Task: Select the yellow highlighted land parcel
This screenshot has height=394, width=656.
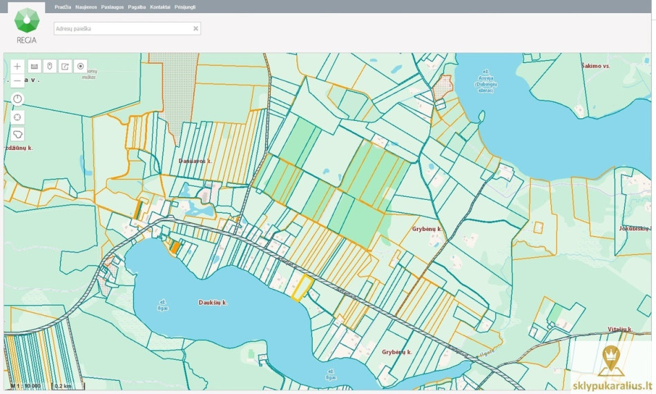Action: (302, 288)
